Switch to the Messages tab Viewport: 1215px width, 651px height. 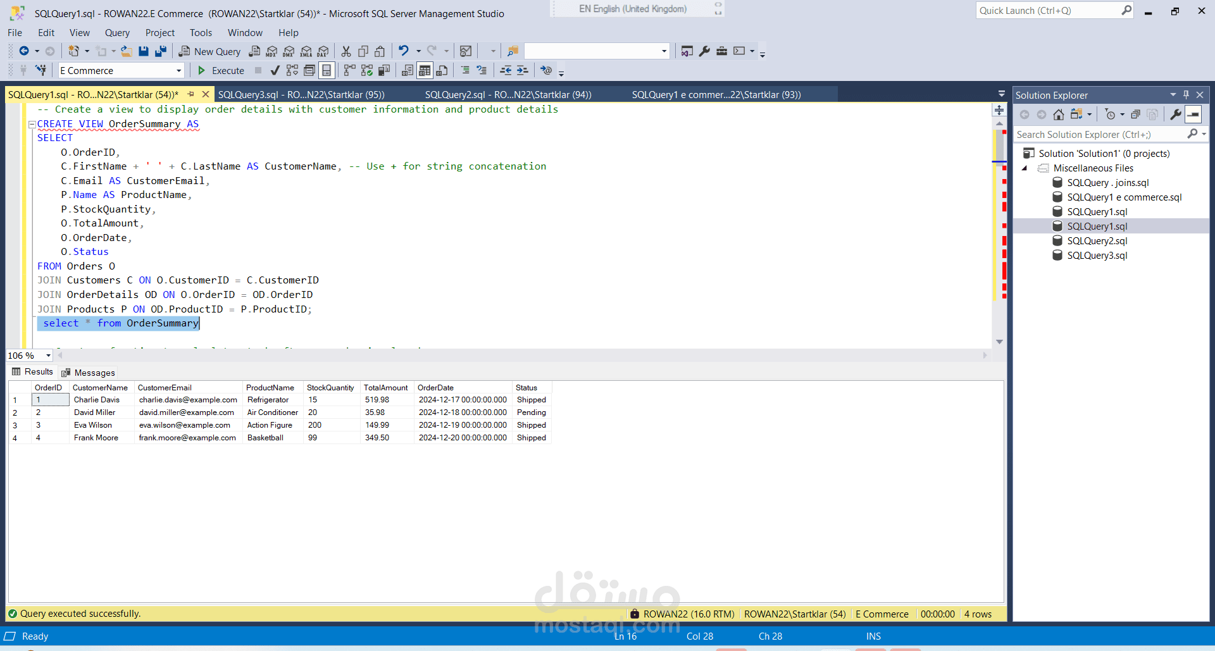pos(88,373)
